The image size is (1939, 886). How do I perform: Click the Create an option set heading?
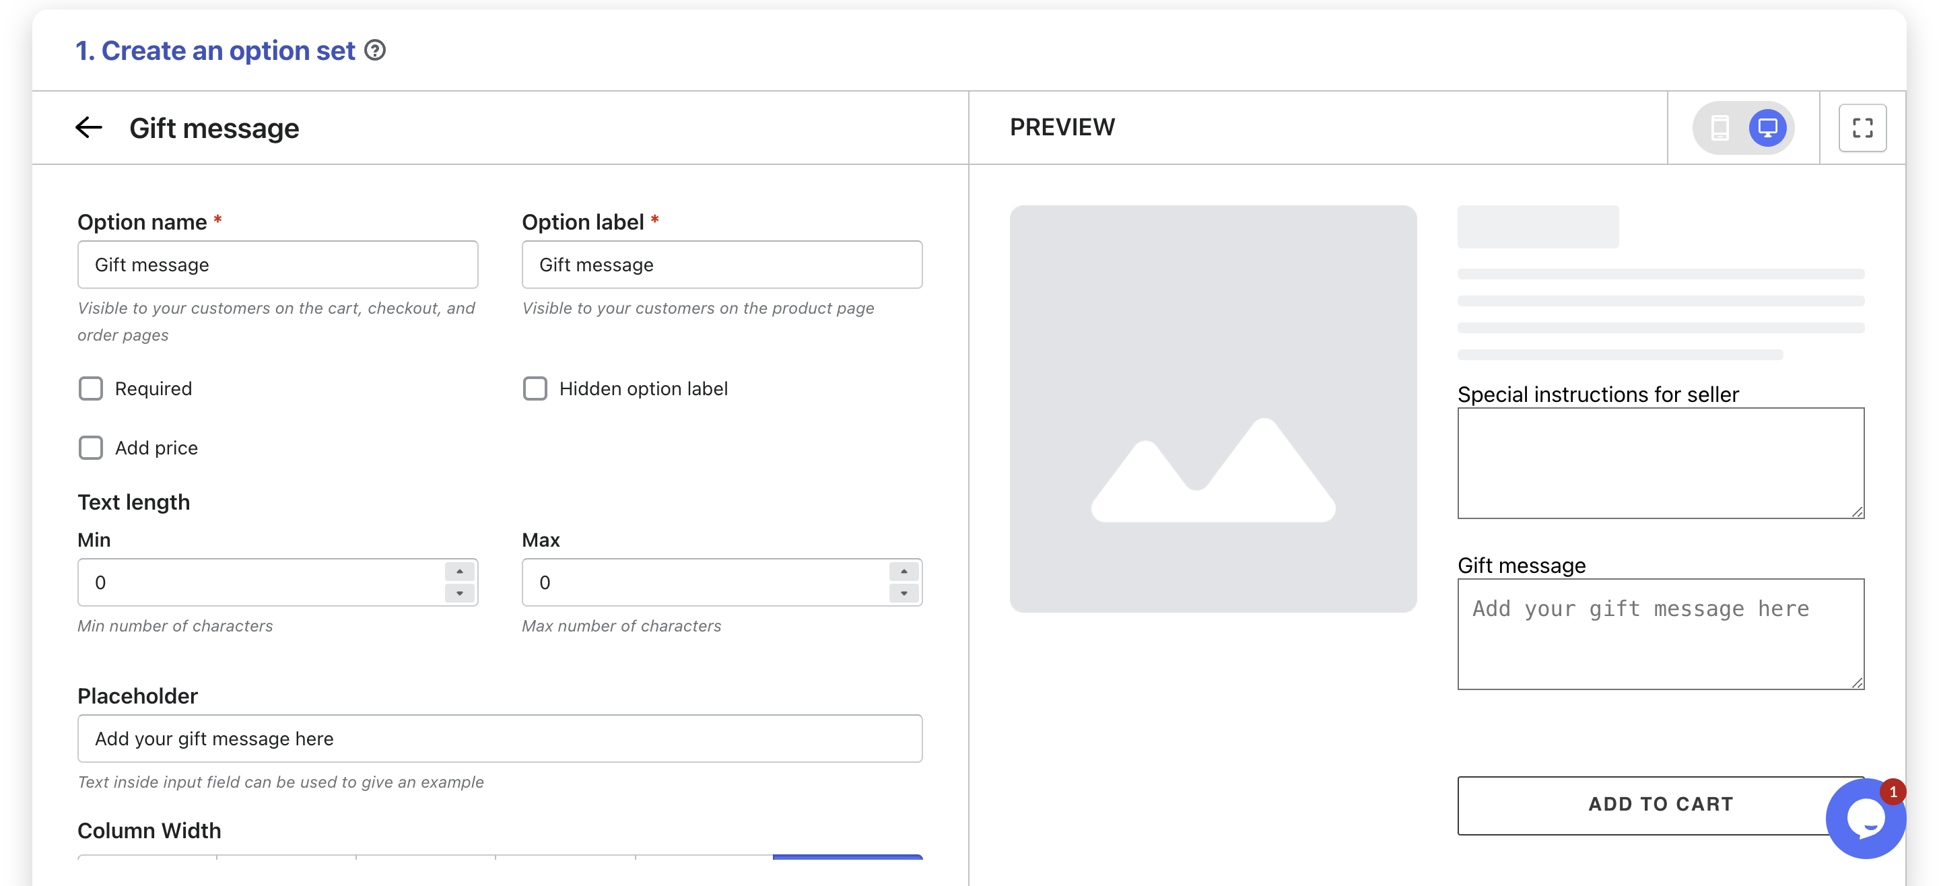pos(215,50)
